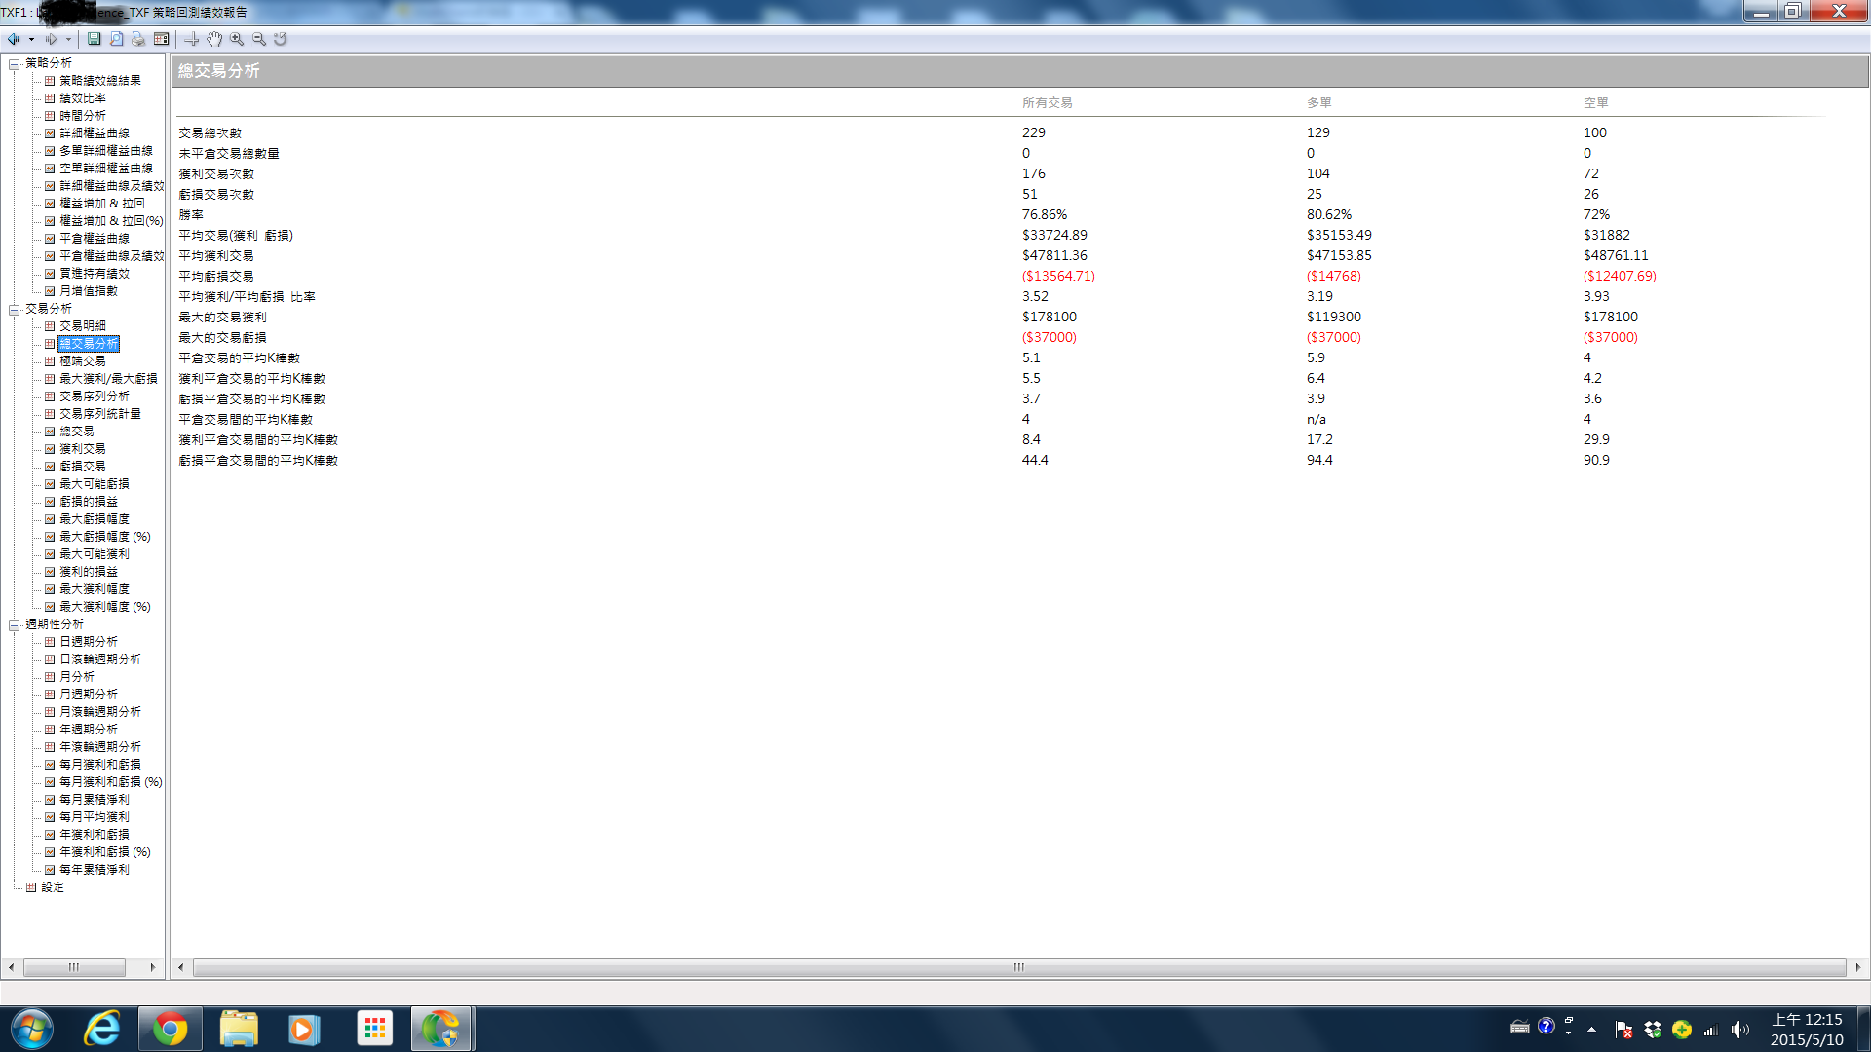The width and height of the screenshot is (1871, 1052).
Task: Click the Save report floppy icon
Action: click(x=94, y=39)
